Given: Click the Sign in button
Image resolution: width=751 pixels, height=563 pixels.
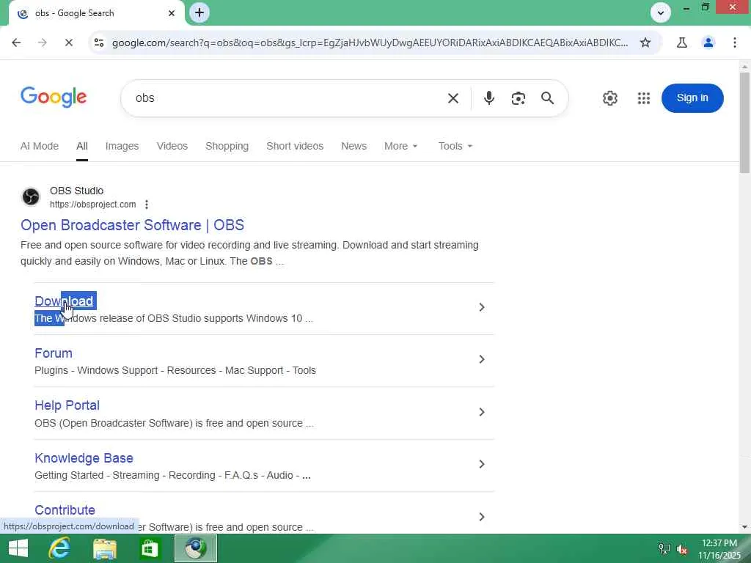Looking at the screenshot, I should click(692, 98).
